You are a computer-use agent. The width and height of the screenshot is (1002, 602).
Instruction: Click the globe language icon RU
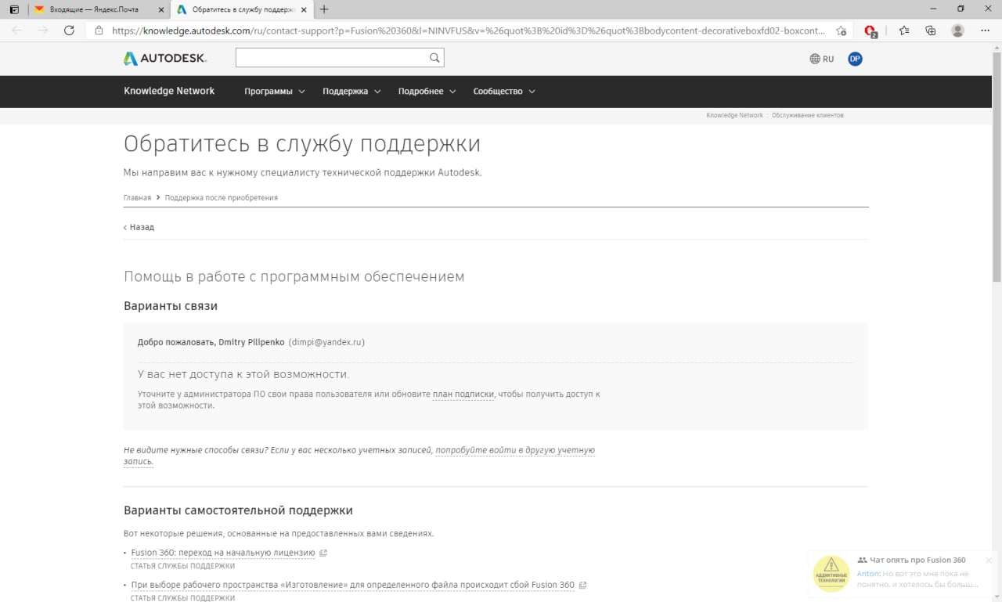click(x=821, y=59)
